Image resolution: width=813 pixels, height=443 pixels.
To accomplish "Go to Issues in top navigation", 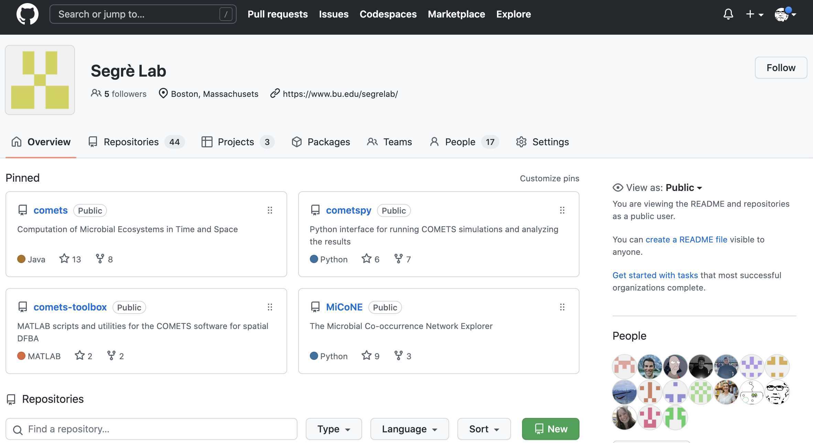I will tap(334, 14).
